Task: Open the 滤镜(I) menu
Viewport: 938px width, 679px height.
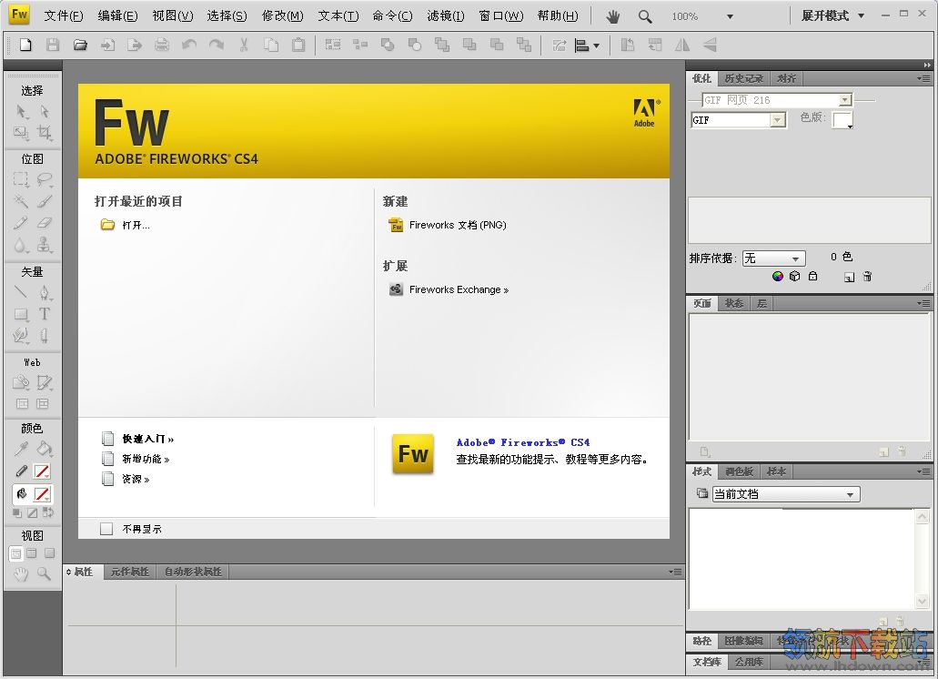Action: (446, 16)
